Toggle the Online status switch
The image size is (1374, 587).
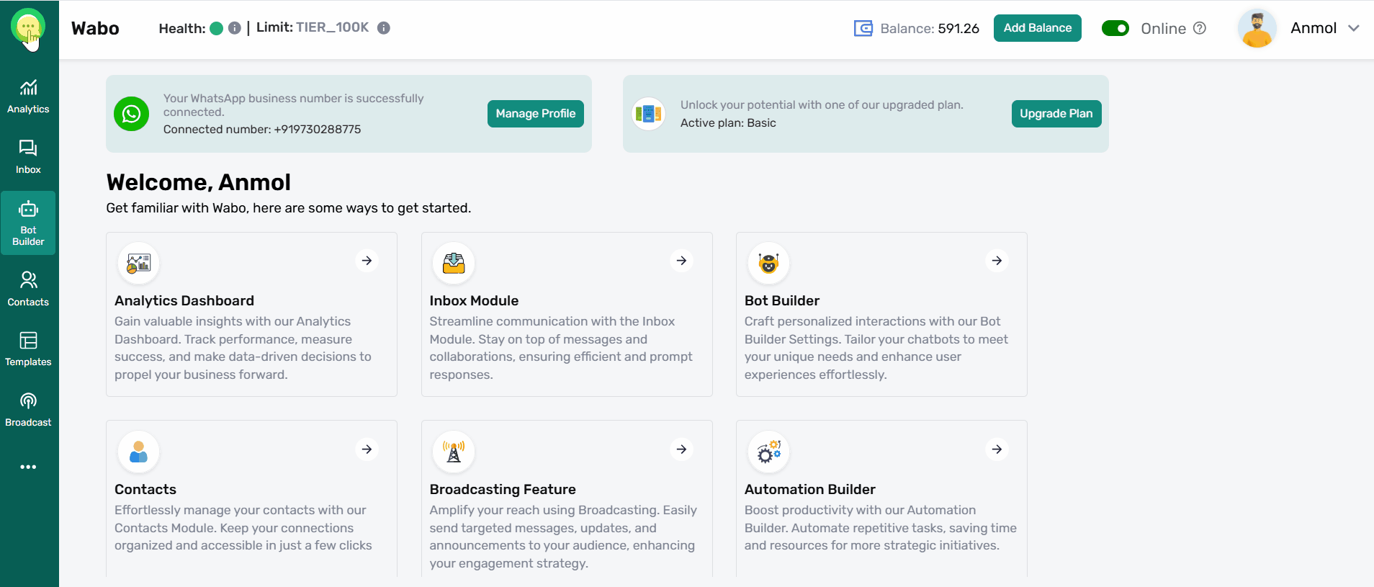tap(1115, 28)
